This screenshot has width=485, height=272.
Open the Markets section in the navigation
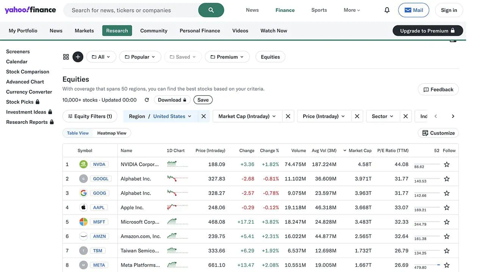click(x=84, y=30)
